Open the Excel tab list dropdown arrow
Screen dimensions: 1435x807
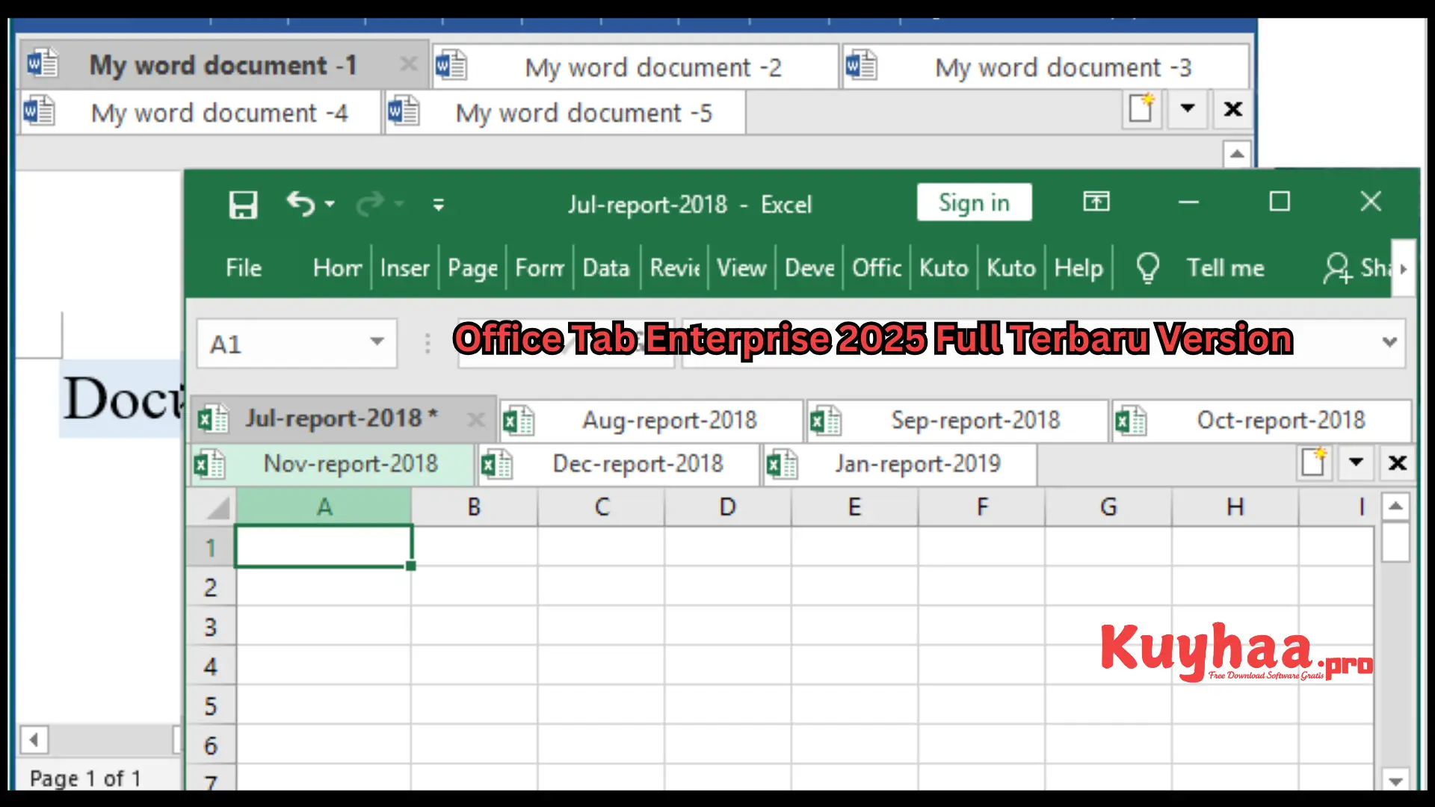click(1356, 463)
